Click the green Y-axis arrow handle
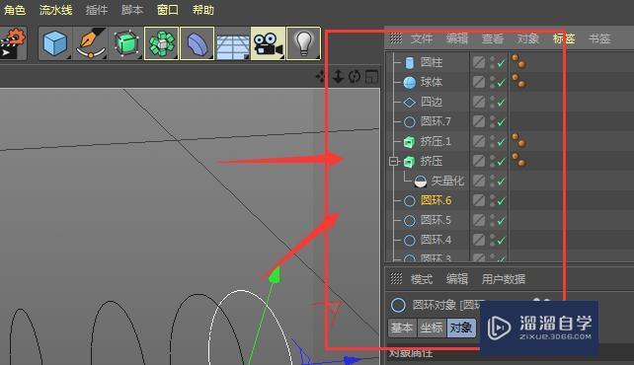Screen dimensions: 634x365 pyautogui.click(x=276, y=274)
